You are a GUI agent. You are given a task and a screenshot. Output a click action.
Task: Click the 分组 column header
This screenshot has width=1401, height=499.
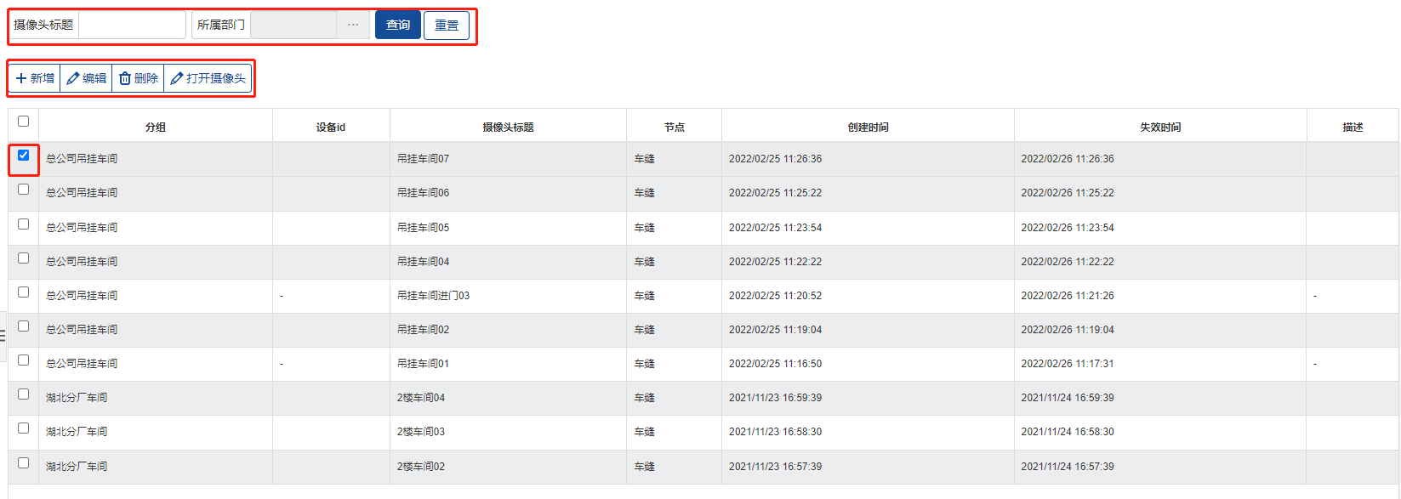click(x=156, y=128)
